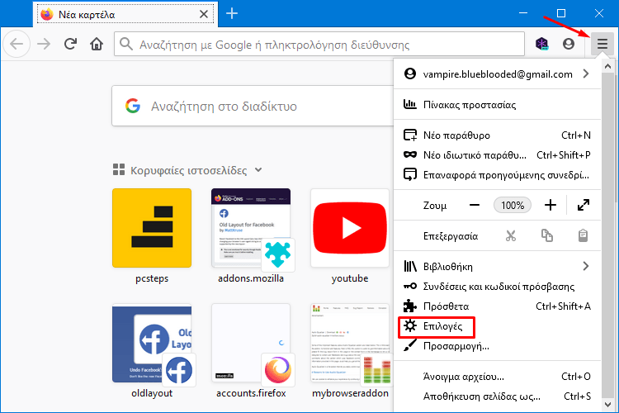Zoom out with the minus button

coord(475,205)
